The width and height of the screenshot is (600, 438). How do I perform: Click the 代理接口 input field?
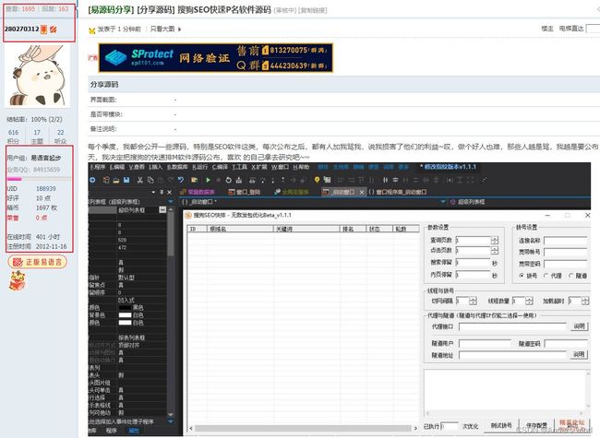512,326
